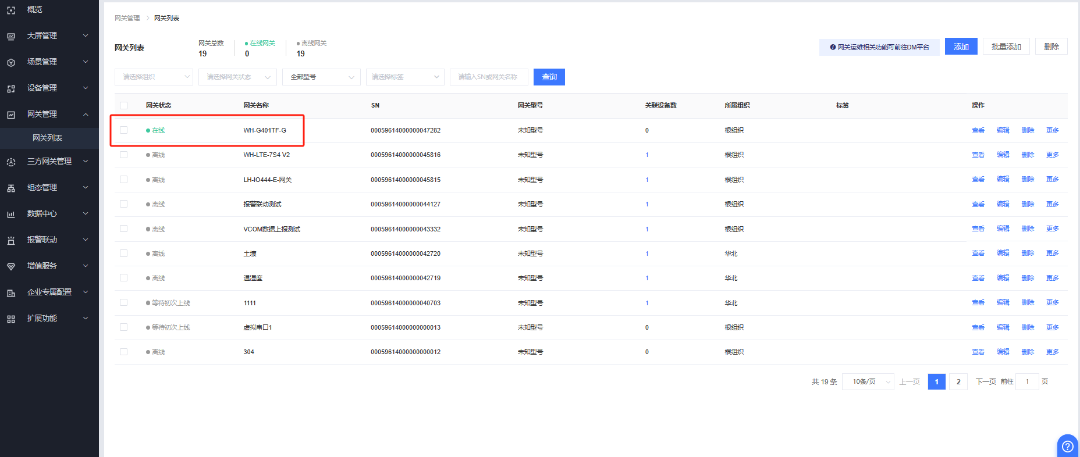
Task: Open the 请选择网关状态 status dropdown
Action: pos(237,77)
